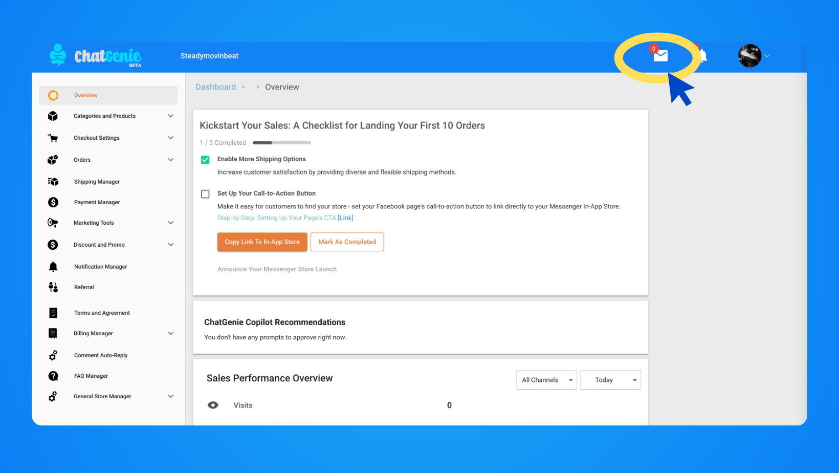
Task: Expand Categories and Products chevron
Action: click(x=171, y=116)
